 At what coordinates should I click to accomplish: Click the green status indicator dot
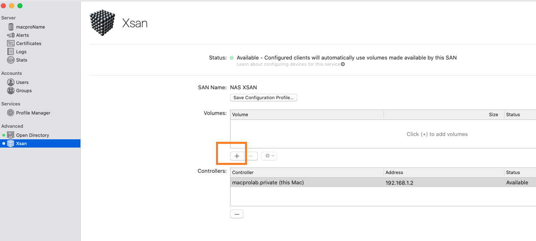[232, 58]
